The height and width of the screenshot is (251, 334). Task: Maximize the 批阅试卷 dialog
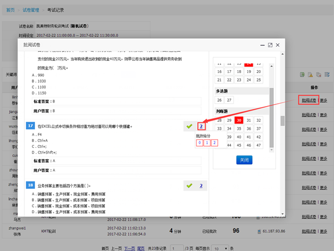click(x=270, y=45)
